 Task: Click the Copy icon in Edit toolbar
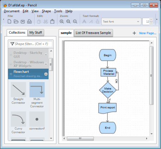(x=39, y=21)
